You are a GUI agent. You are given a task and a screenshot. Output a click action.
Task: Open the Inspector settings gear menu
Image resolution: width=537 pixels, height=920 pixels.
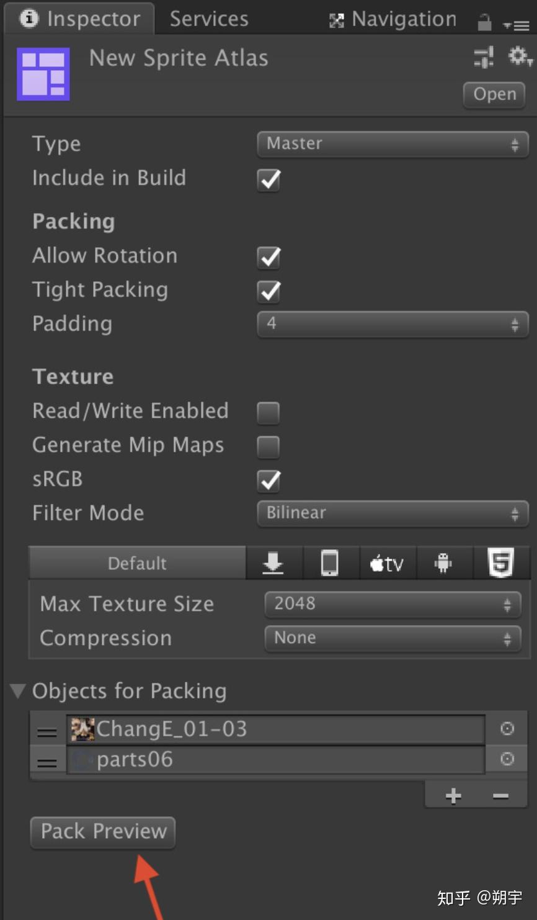tap(517, 57)
